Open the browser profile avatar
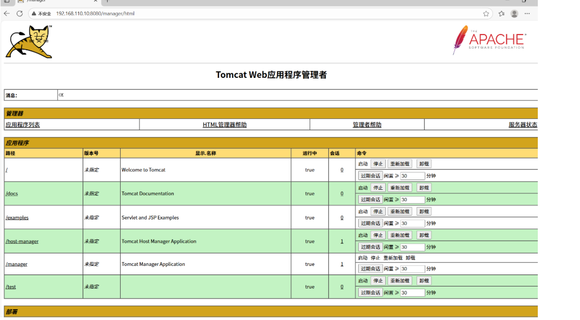The width and height of the screenshot is (580, 320). point(514,14)
